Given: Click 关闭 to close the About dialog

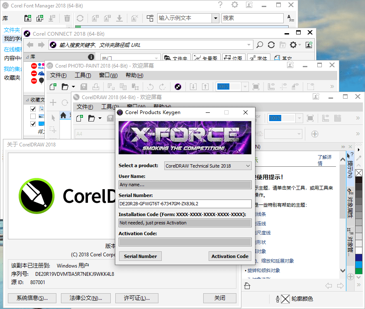Looking at the screenshot, I should 220,298.
